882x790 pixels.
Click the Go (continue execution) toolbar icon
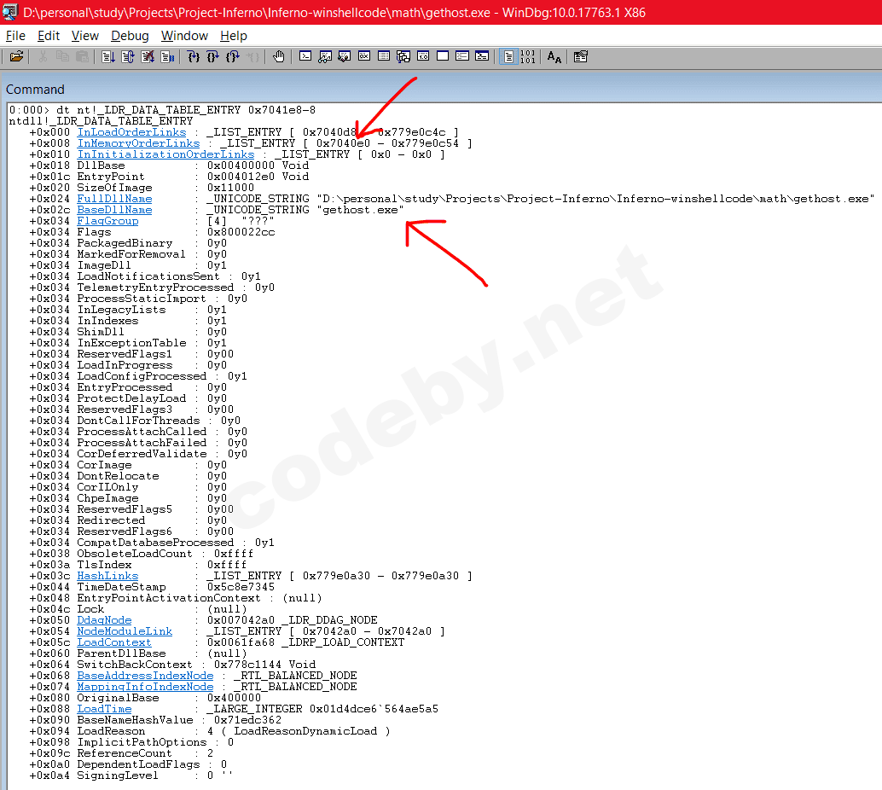(x=108, y=57)
